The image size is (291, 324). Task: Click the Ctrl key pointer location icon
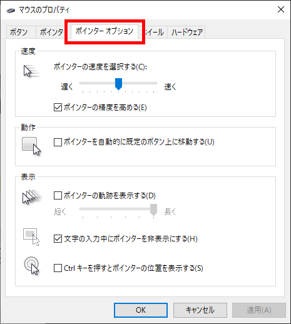(31, 266)
